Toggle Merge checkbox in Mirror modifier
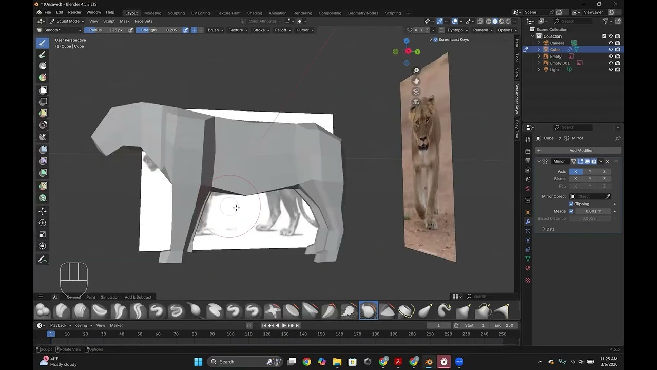This screenshot has height=370, width=657. click(571, 211)
